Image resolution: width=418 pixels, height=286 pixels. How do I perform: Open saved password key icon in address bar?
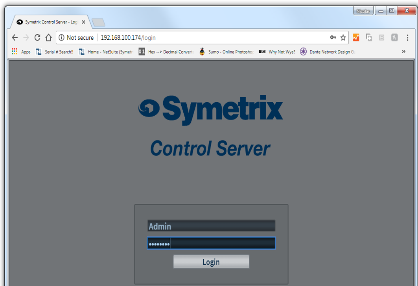(x=333, y=37)
